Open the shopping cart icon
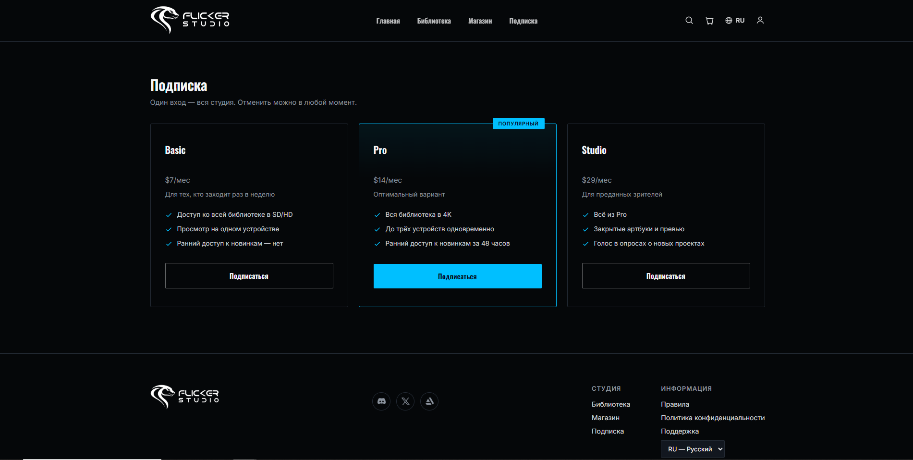The width and height of the screenshot is (913, 460). click(x=709, y=21)
